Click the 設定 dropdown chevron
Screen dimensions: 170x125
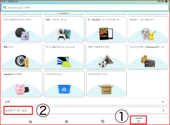point(163,102)
